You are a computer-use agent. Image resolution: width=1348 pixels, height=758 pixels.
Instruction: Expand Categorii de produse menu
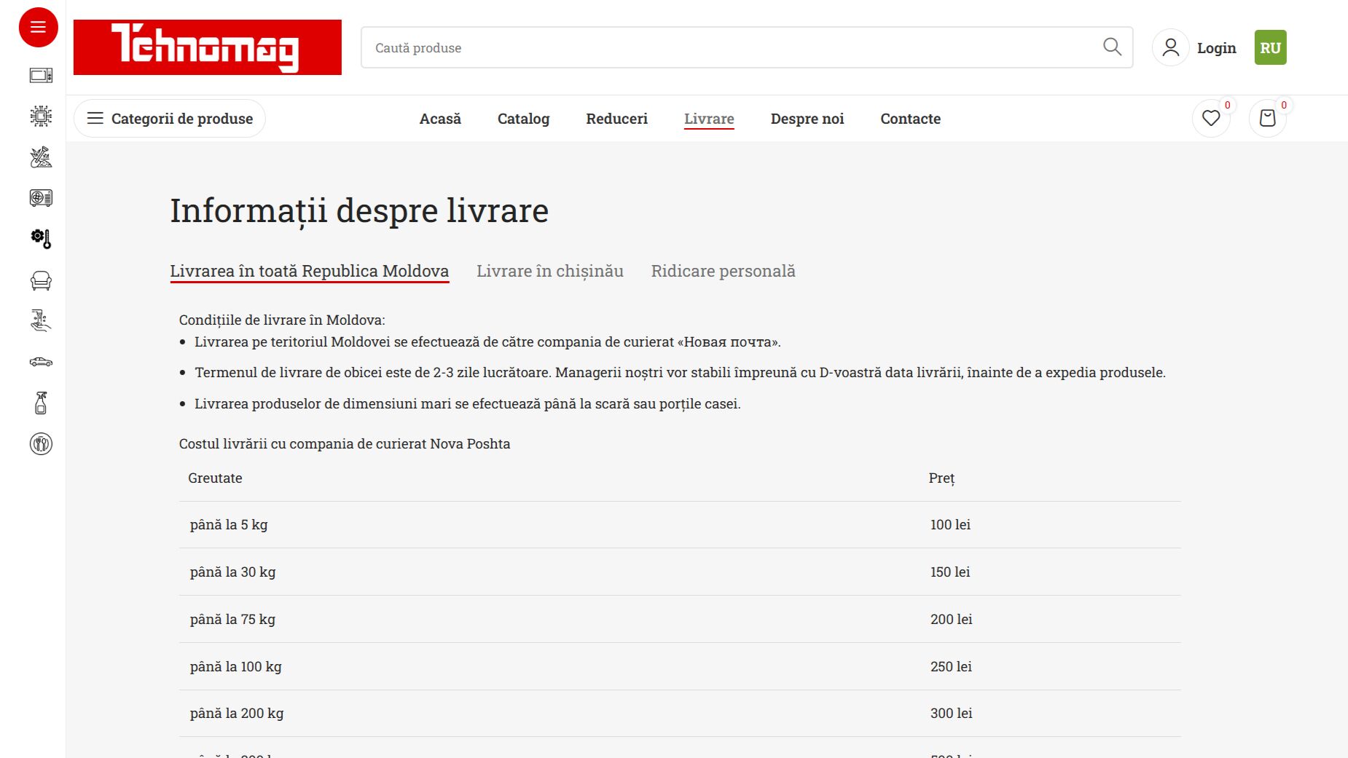170,119
